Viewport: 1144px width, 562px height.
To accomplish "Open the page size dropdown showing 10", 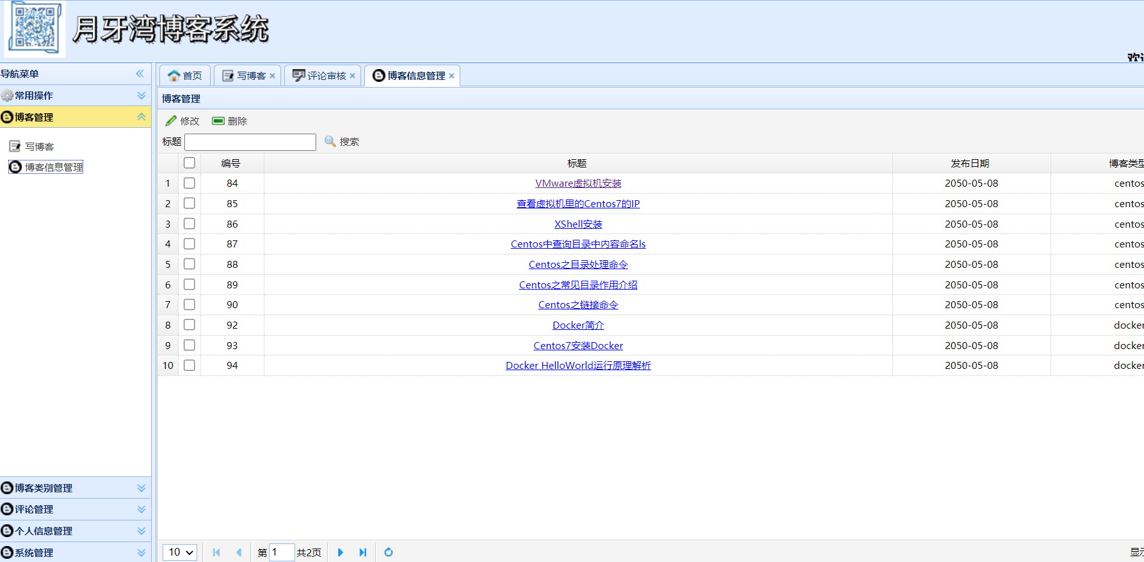I will pos(180,552).
